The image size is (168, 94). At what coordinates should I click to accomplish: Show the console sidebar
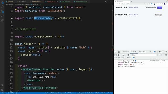[115, 55]
